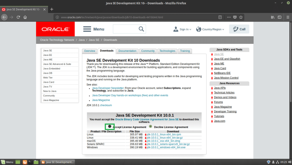Viewport: 292px width, 165px height.
Task: Reload the page with the refresh icon
Action: pos(18,17)
